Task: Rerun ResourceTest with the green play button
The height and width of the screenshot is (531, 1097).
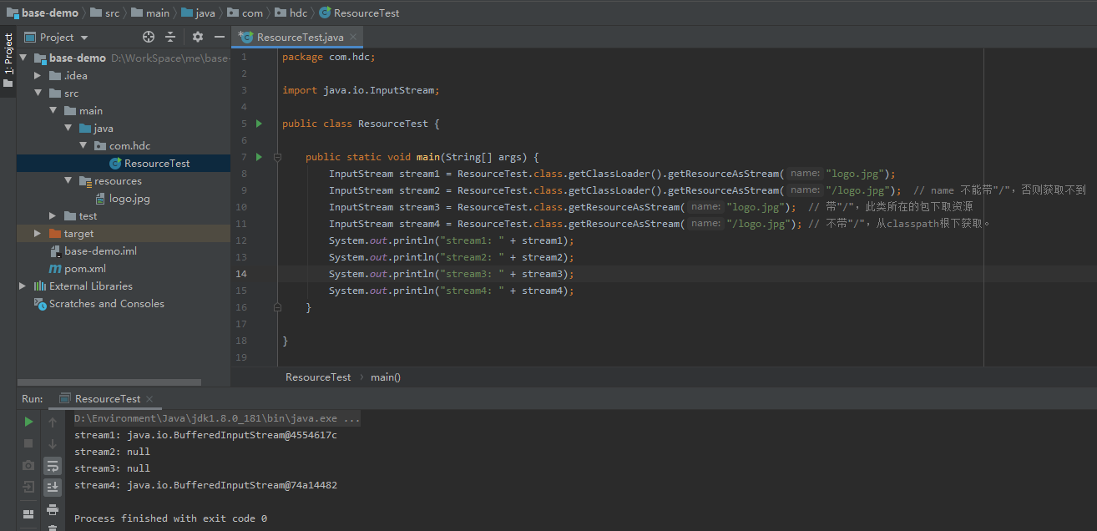Action: tap(28, 422)
